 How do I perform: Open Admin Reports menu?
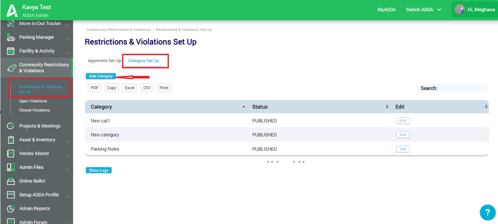tap(35, 208)
